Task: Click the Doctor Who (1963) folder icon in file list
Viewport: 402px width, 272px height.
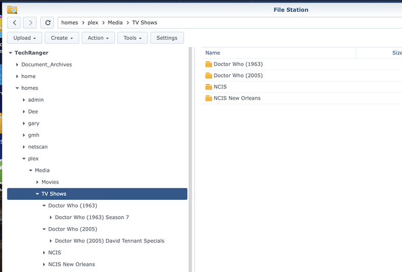Action: tap(209, 64)
